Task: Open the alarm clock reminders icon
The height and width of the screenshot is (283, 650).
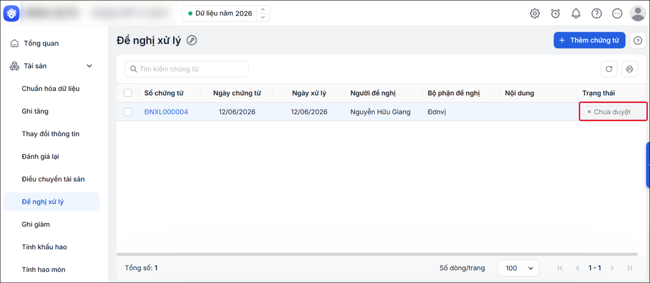Action: pyautogui.click(x=555, y=13)
